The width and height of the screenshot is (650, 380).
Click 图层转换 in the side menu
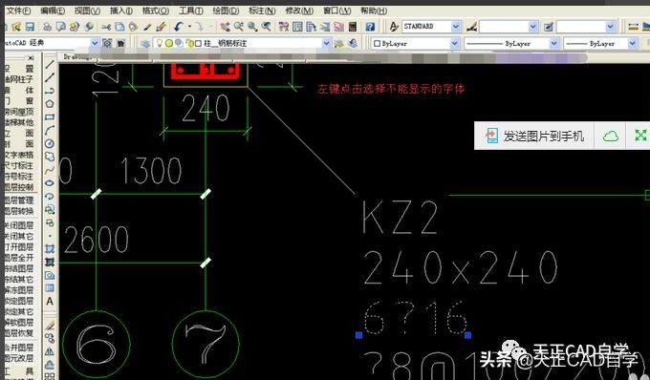19,211
